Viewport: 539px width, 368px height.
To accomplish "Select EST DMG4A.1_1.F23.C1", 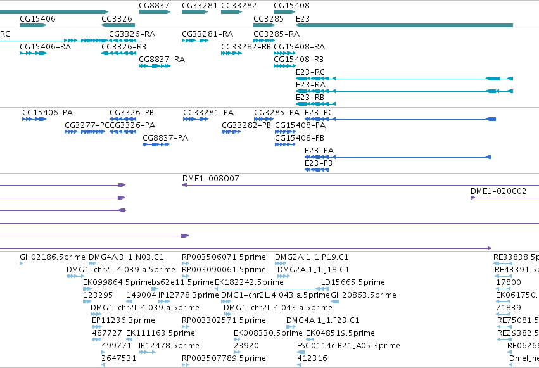I will pyautogui.click(x=291, y=327).
